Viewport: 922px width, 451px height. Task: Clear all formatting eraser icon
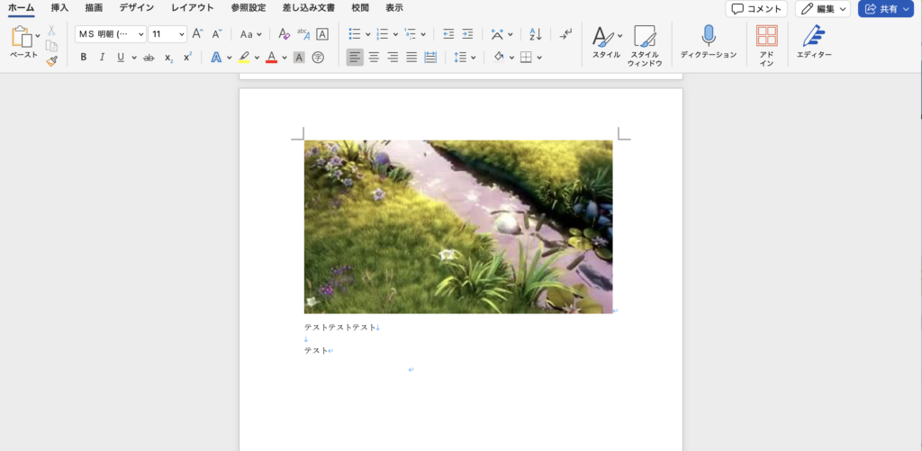pos(284,34)
